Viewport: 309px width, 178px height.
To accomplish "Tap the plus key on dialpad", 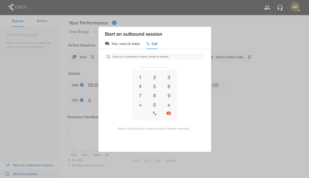I will pos(140,105).
